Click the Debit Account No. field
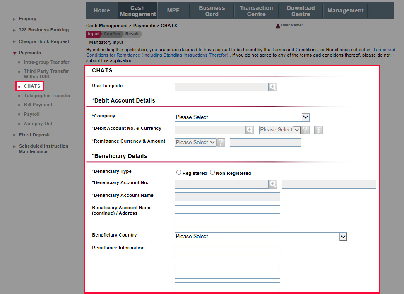404x294 pixels. [210, 130]
